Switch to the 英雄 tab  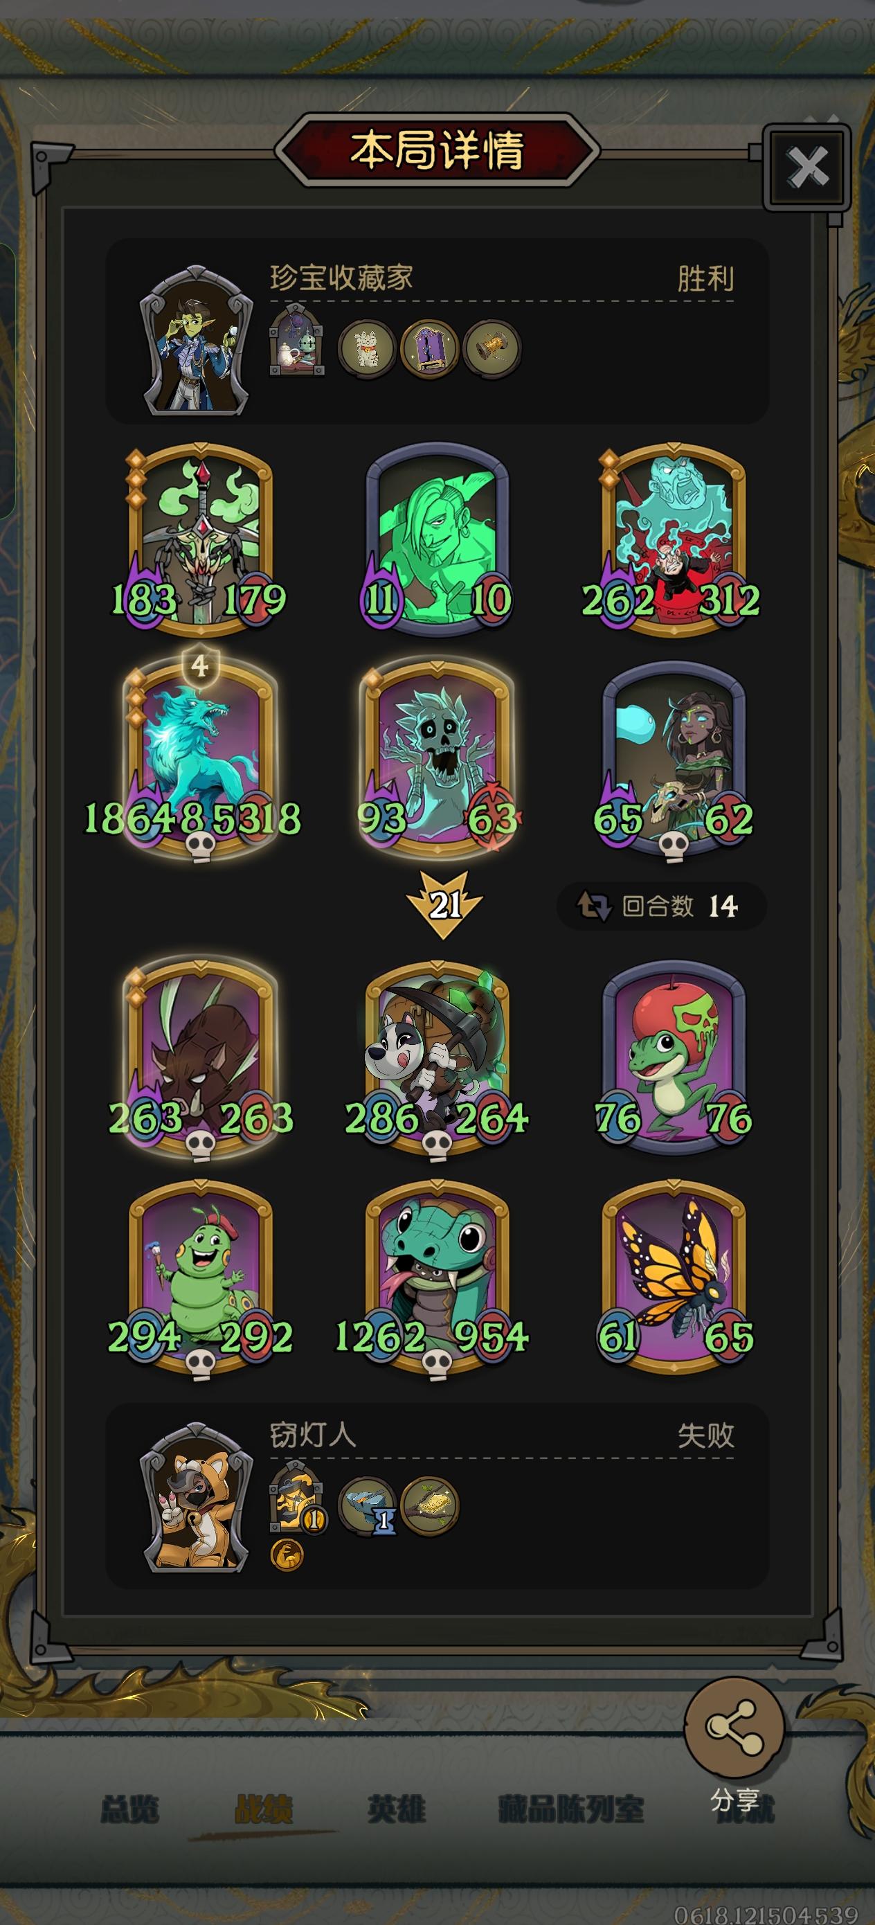tap(397, 1809)
